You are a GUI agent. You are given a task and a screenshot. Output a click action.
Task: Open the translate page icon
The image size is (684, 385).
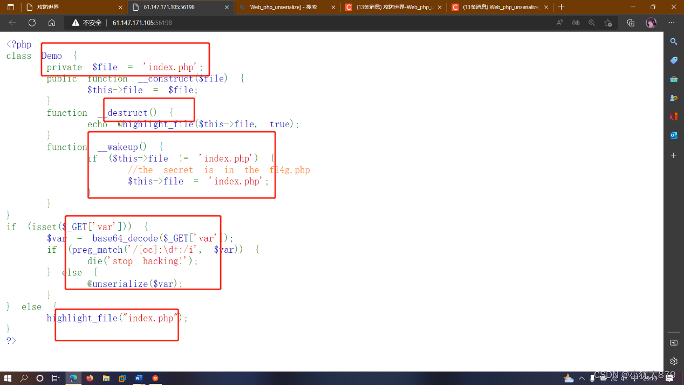(576, 23)
